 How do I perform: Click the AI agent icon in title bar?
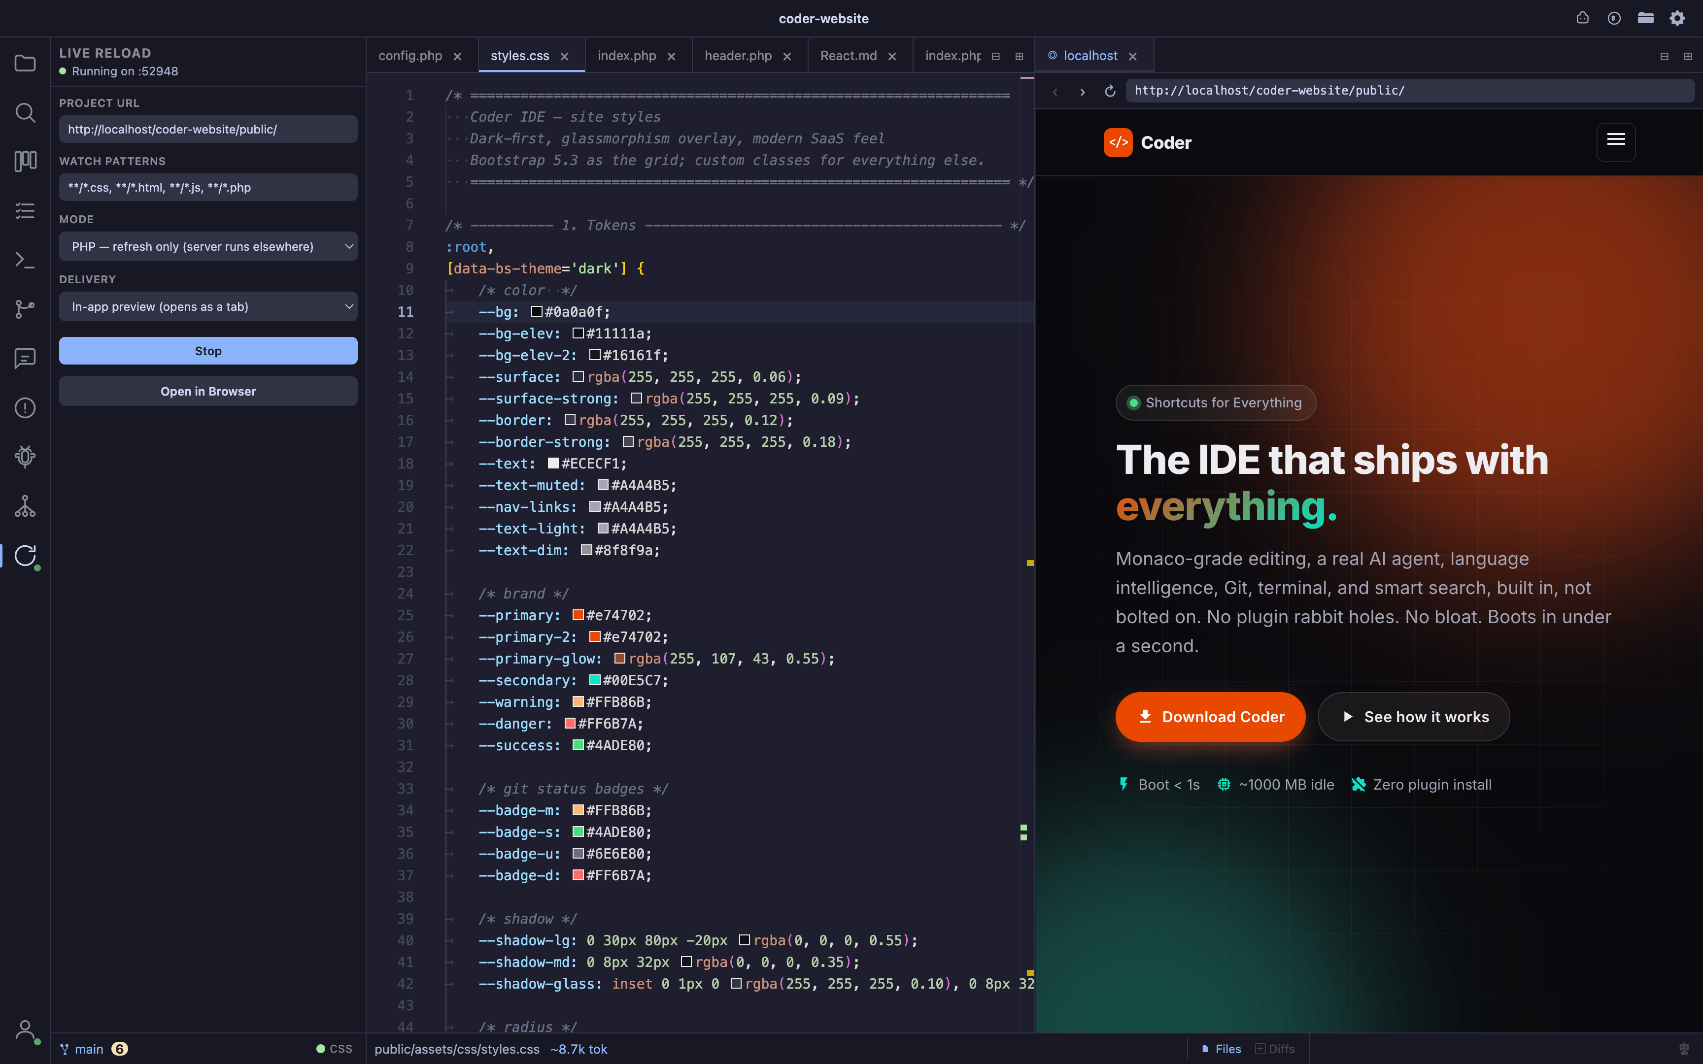pyautogui.click(x=1583, y=18)
